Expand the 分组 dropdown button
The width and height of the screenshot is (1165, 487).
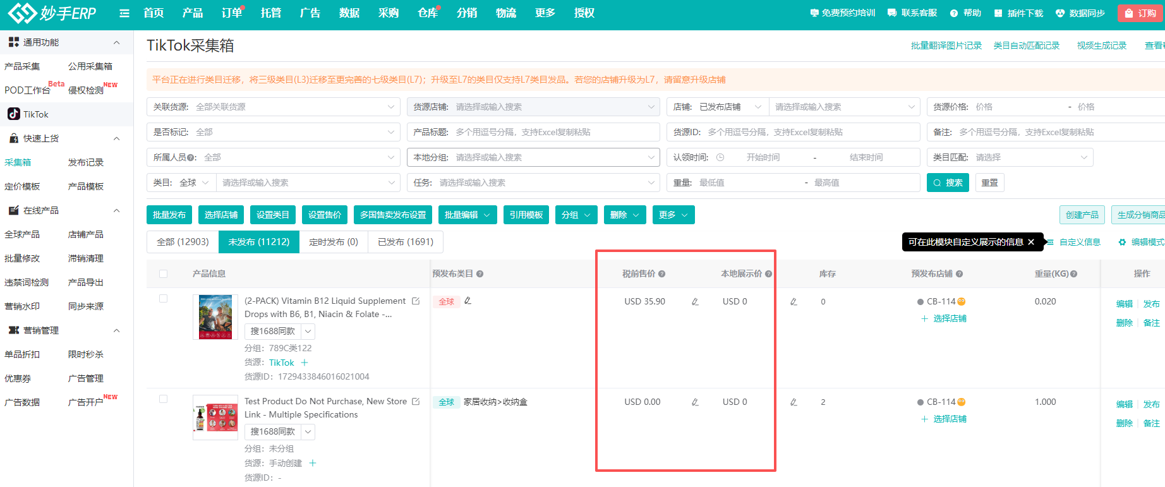(576, 215)
